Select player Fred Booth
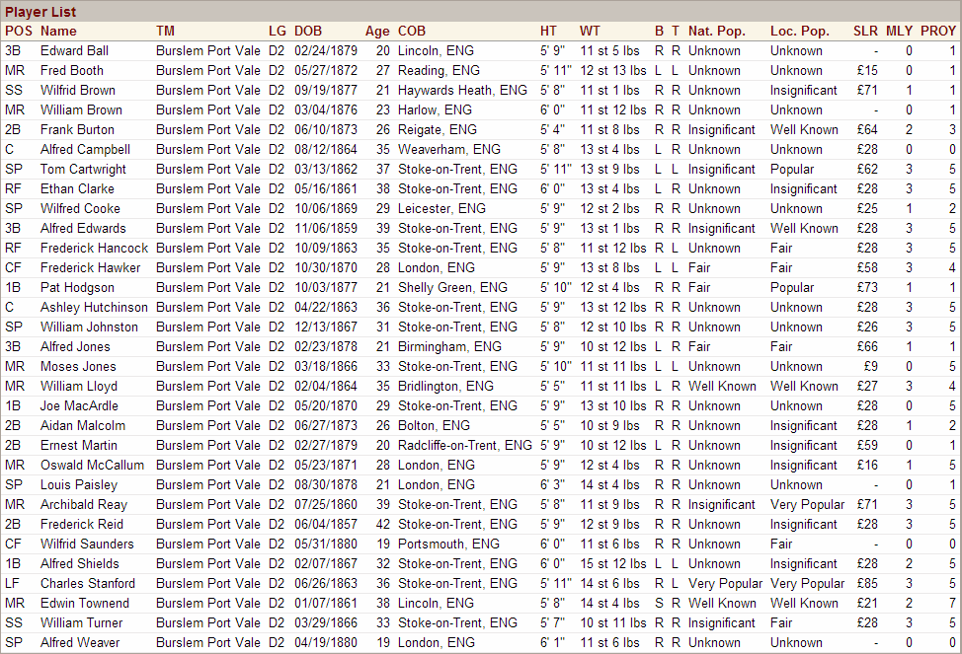 (72, 70)
